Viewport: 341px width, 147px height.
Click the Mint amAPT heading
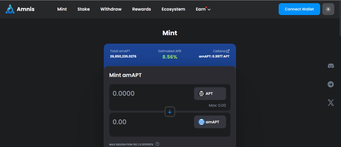125,75
